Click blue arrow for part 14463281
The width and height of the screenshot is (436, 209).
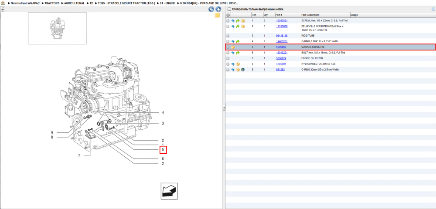click(233, 41)
